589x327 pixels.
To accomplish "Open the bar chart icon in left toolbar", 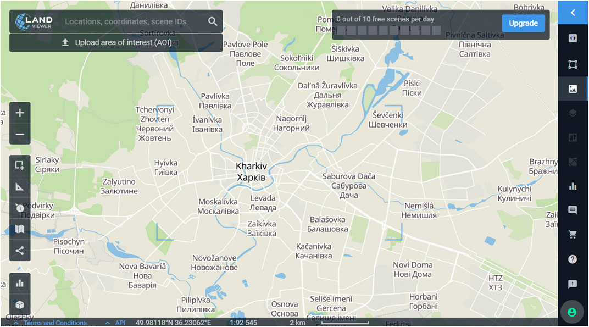I will point(20,284).
